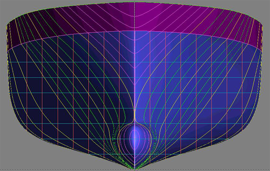Select the topmost cyan horizontal waterline
Viewport: 270px width, 171px height.
(135, 62)
